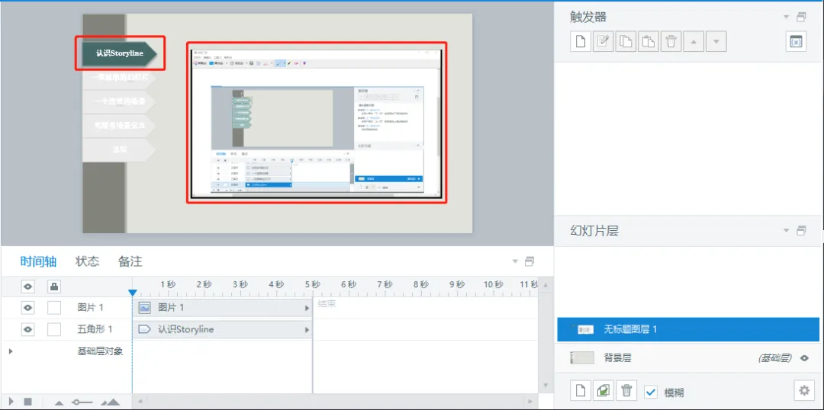Switch to the 状态 tab
The width and height of the screenshot is (824, 410).
[x=87, y=261]
